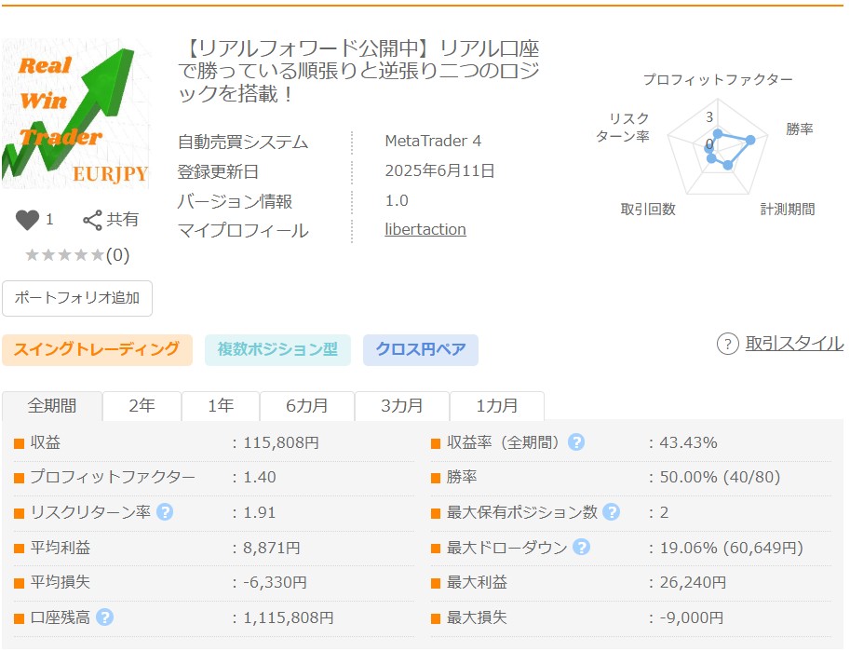Click the スイングトレーディング tag

(97, 350)
